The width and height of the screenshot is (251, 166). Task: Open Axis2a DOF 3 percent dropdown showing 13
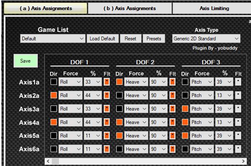pyautogui.click(x=224, y=95)
